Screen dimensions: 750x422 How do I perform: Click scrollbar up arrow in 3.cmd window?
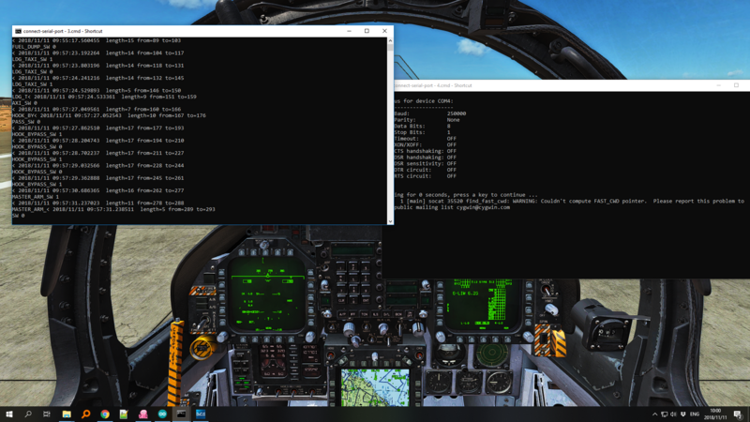390,41
